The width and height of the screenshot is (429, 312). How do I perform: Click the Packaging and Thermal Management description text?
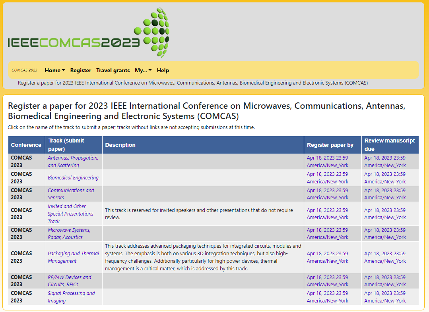(x=203, y=257)
